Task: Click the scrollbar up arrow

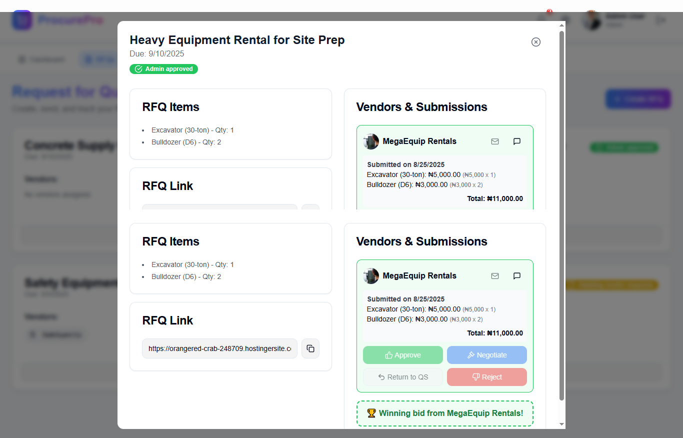Action: (561, 26)
